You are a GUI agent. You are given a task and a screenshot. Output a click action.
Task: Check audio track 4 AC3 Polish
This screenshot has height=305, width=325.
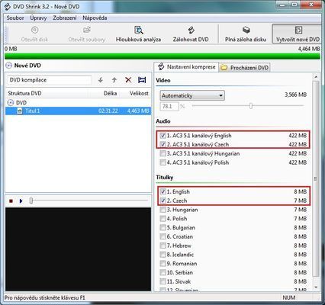tap(162, 162)
